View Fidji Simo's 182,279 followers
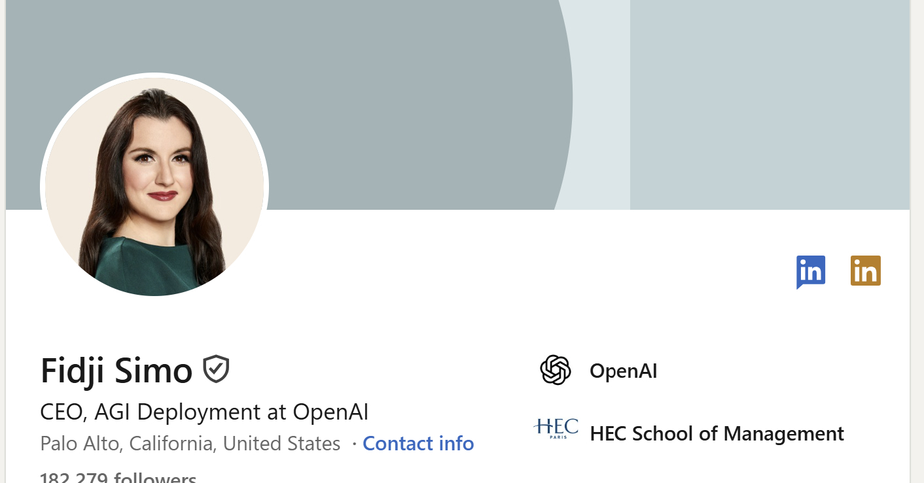This screenshot has height=483, width=924. point(118,478)
